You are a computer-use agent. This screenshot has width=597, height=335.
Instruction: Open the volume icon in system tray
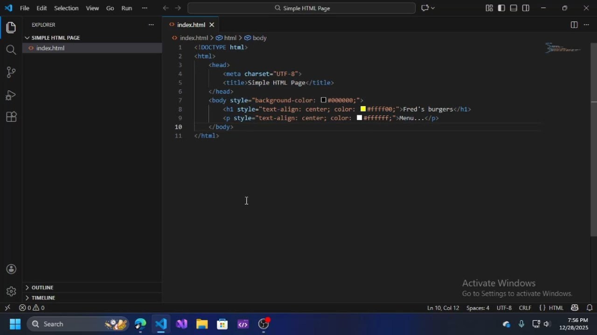click(x=547, y=324)
